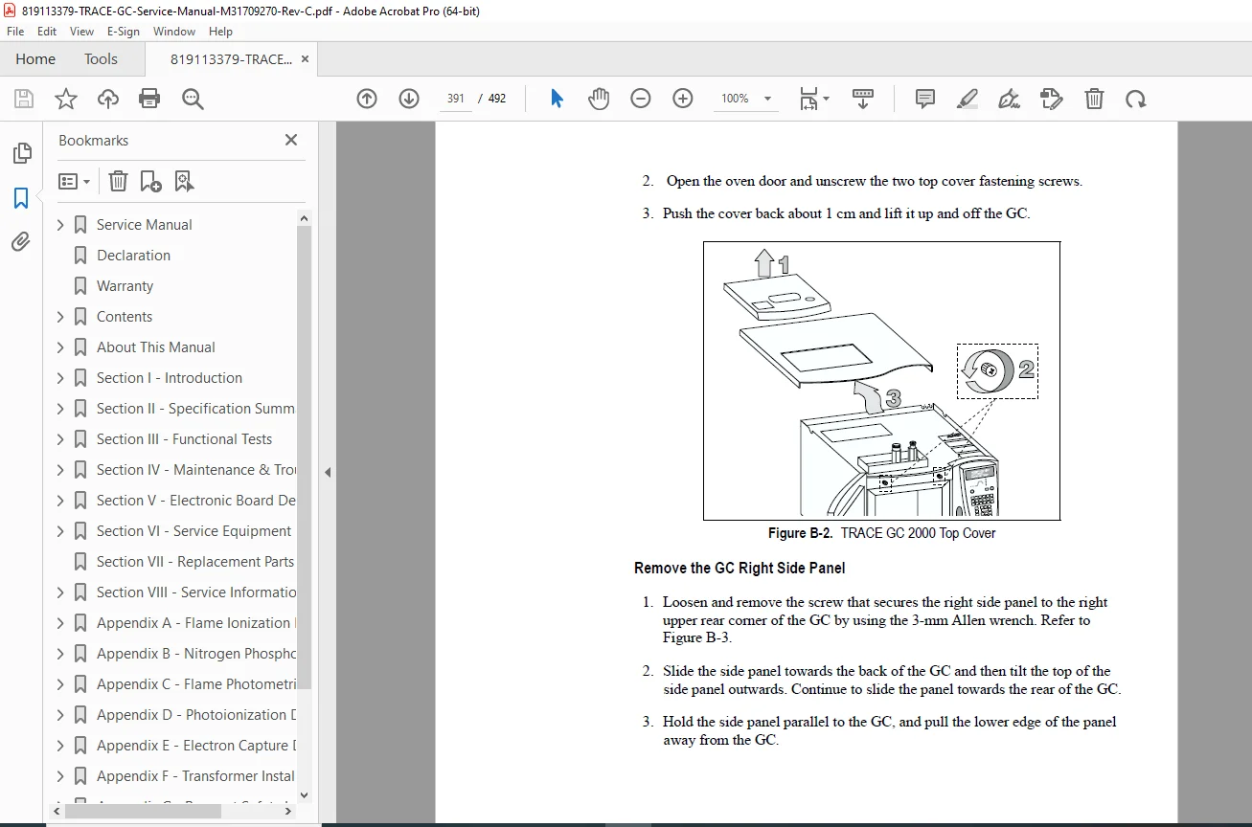Select the Hand pan tool
Screen dimensions: 1252x827
tap(599, 99)
